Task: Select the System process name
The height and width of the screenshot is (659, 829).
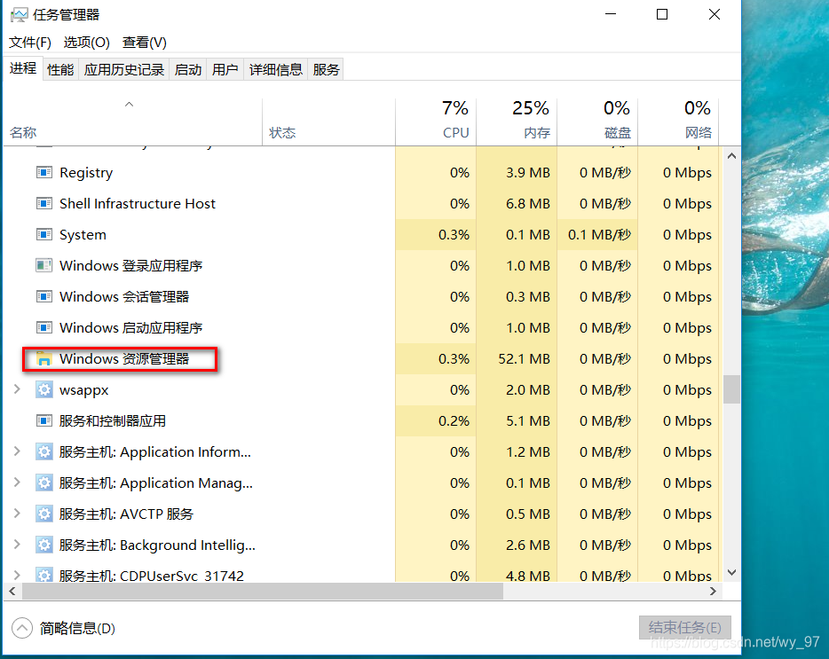Action: pyautogui.click(x=83, y=235)
